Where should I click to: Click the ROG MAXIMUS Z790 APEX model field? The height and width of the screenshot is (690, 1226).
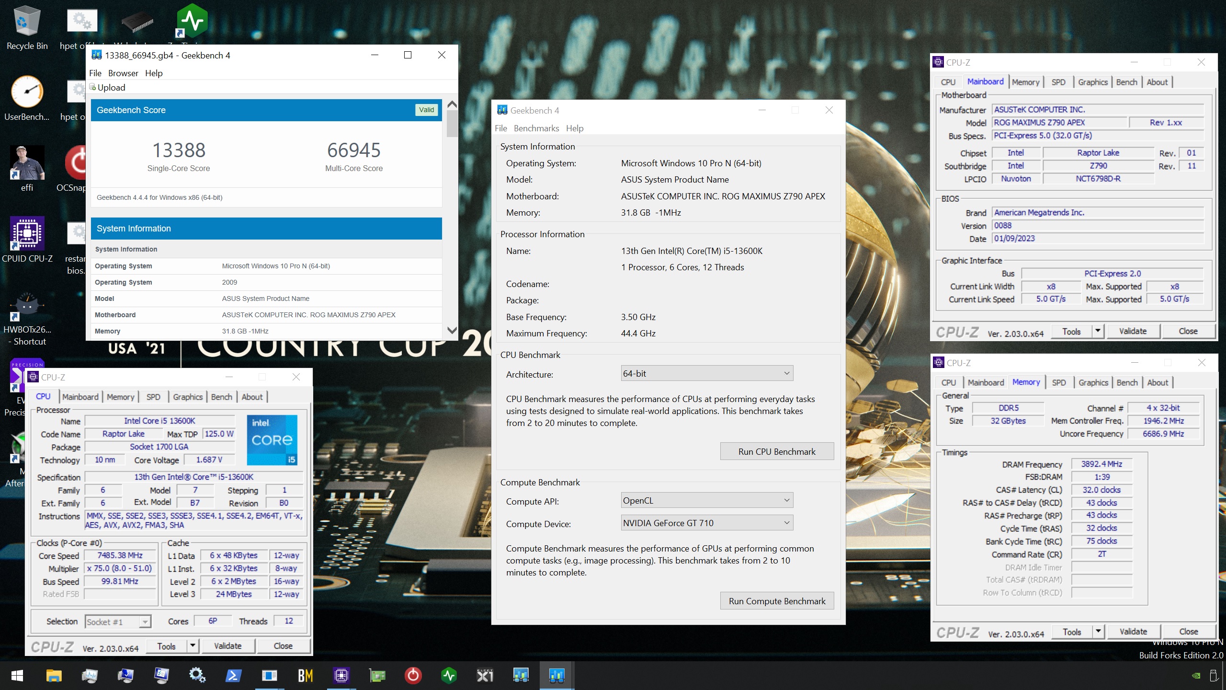[x=1059, y=123]
